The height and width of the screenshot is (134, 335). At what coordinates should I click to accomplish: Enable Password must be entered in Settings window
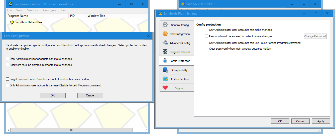tap(206, 36)
